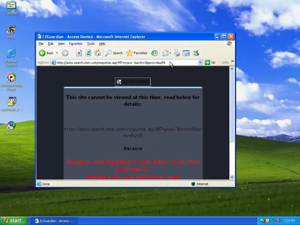
Task: Click the vertical scrollbar up arrow
Action: [232, 69]
